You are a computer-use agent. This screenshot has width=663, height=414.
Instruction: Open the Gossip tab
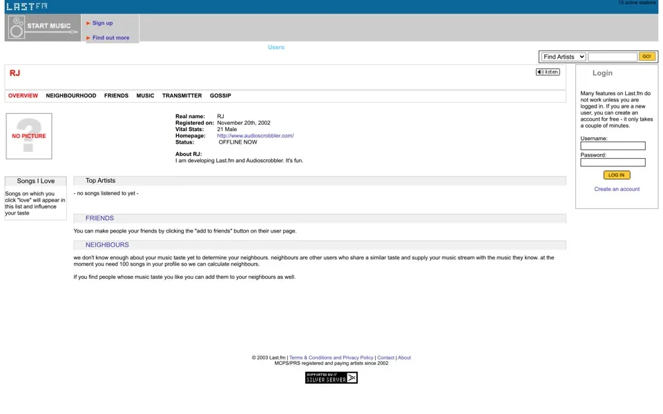click(220, 95)
